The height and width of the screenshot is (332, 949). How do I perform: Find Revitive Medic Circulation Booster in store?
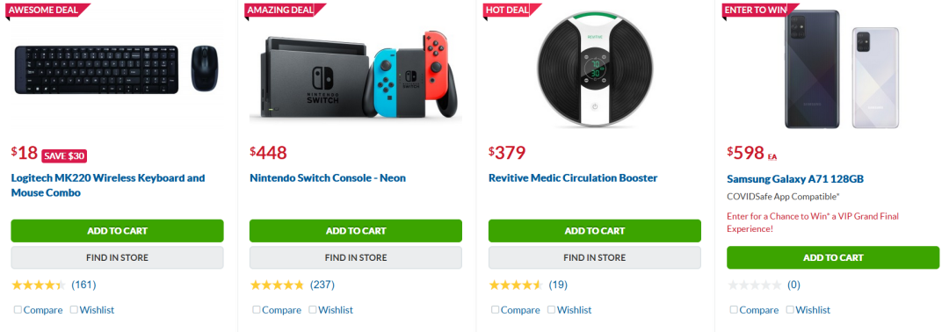click(x=594, y=257)
